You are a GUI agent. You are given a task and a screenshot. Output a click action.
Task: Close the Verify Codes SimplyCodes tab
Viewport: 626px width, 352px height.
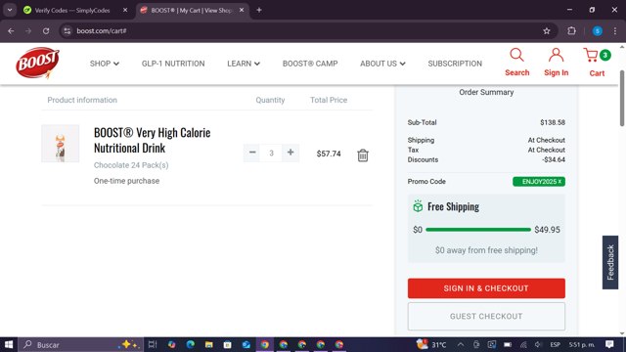[x=125, y=11]
